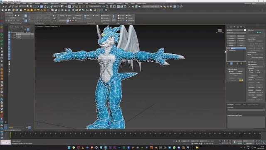Select the Select and Link tool

click(x=10, y=7)
